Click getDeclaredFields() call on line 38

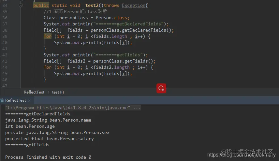click(146, 30)
